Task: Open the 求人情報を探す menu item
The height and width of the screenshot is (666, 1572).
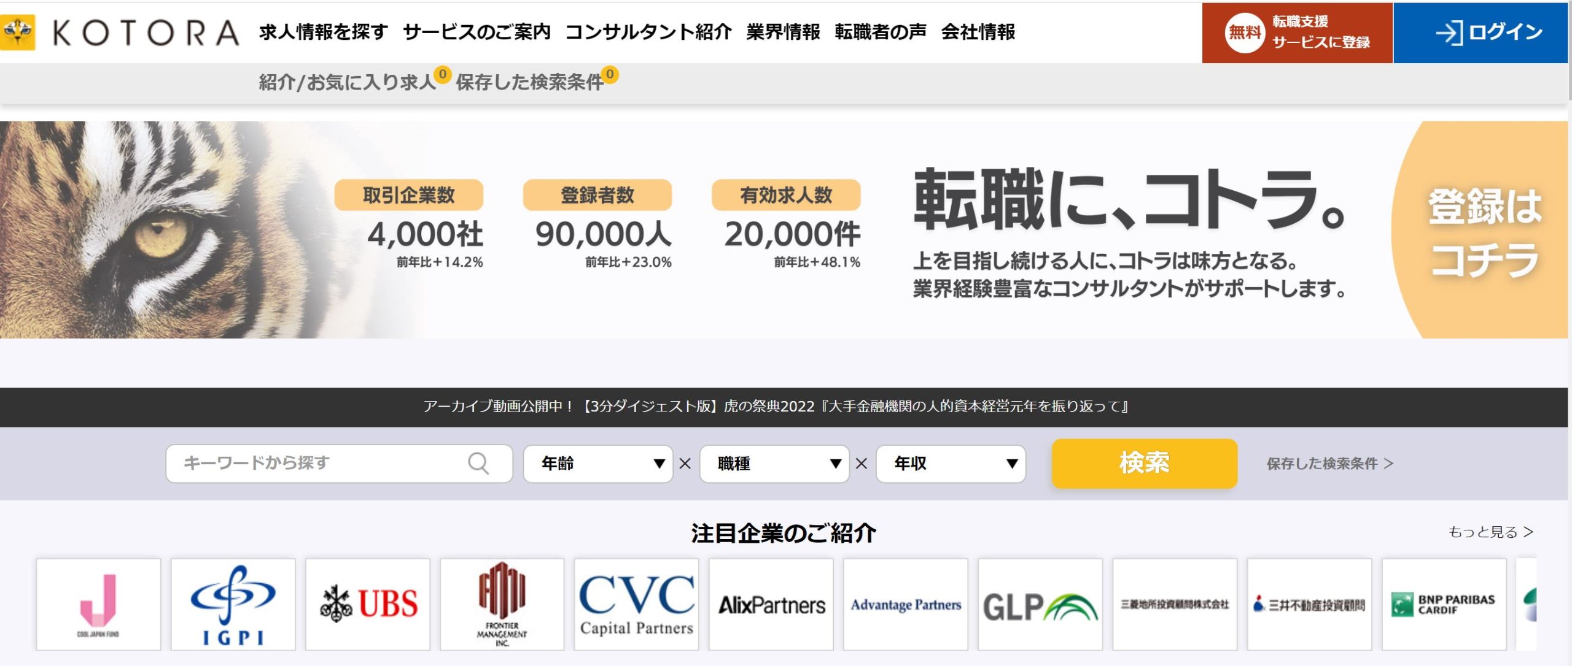Action: click(x=323, y=32)
